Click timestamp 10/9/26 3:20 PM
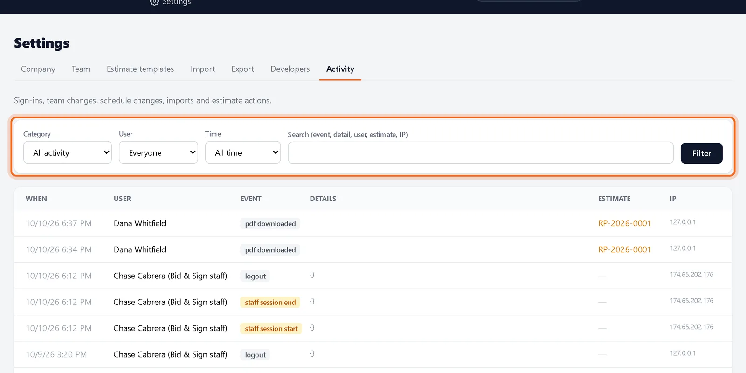Viewport: 746px width, 373px height. [x=56, y=354]
